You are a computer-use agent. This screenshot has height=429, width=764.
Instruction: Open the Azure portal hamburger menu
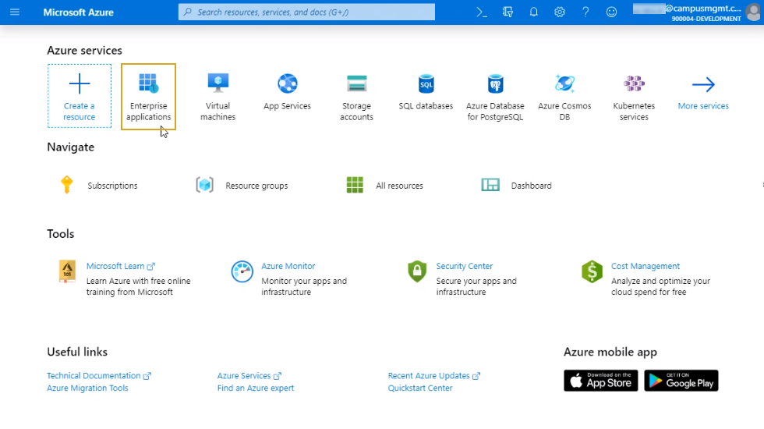[14, 12]
